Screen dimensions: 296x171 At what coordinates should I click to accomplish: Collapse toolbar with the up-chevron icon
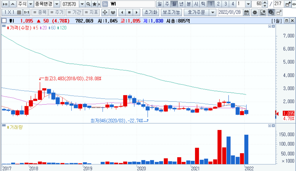13,4
